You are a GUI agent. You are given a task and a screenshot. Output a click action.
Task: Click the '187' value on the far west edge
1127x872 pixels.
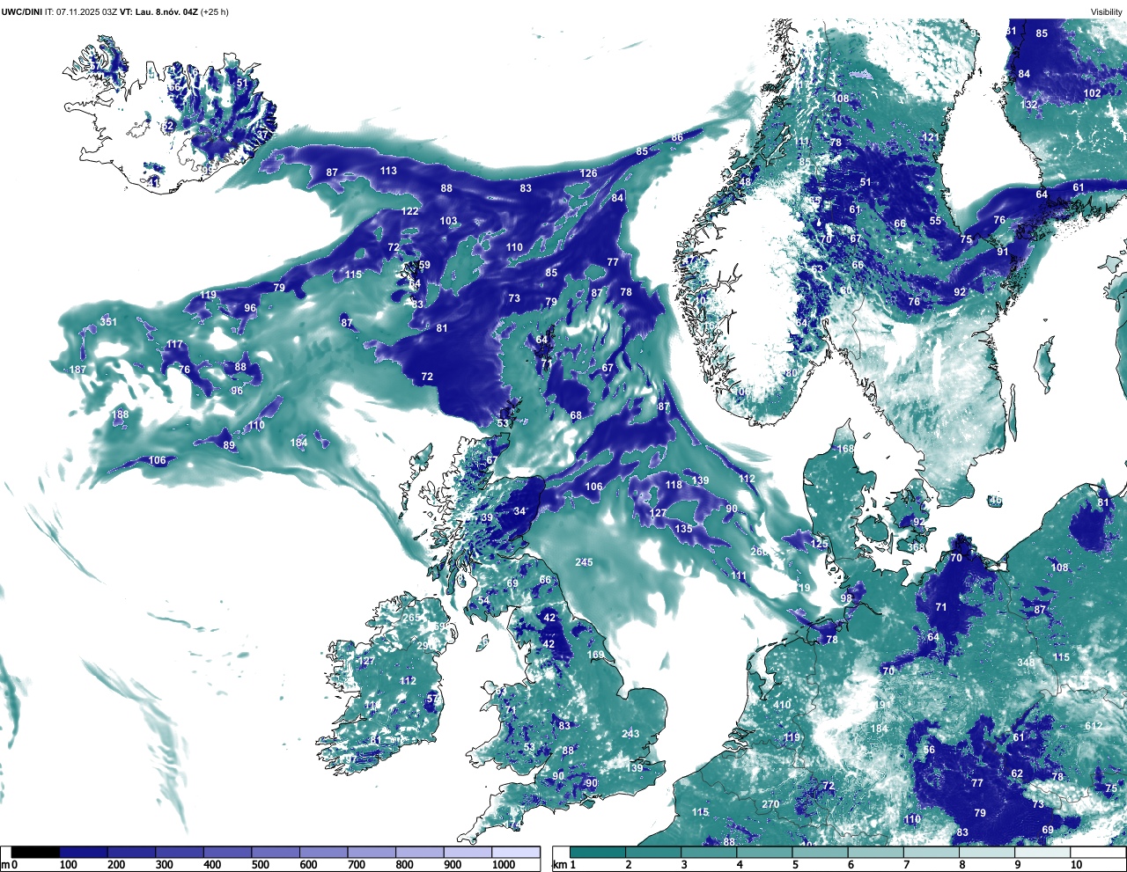click(x=78, y=370)
